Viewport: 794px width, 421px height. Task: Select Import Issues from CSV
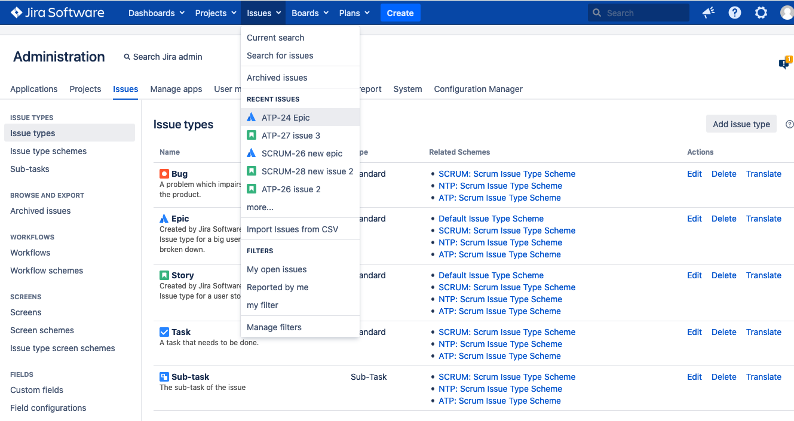[x=300, y=229]
